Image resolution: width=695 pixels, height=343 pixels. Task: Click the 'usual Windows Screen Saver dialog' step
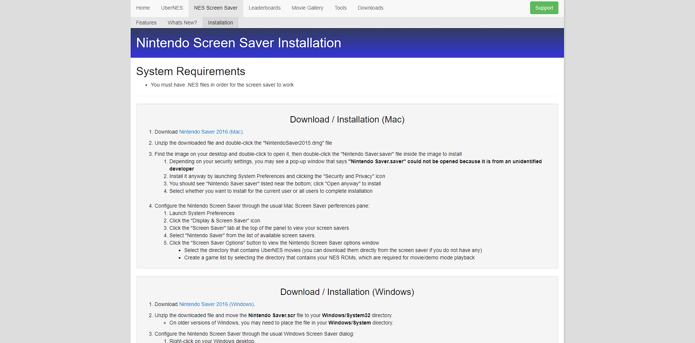click(x=254, y=334)
